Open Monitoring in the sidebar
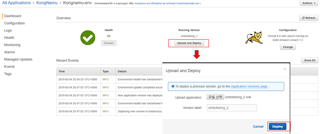Screen dimensions: 325x134 pyautogui.click(x=12, y=45)
